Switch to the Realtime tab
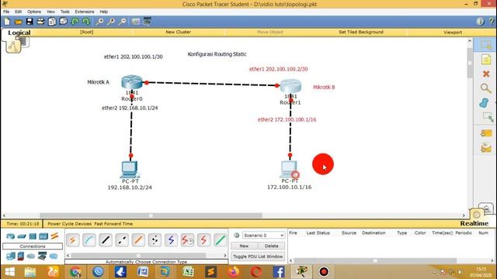497x279 pixels. tap(474, 223)
